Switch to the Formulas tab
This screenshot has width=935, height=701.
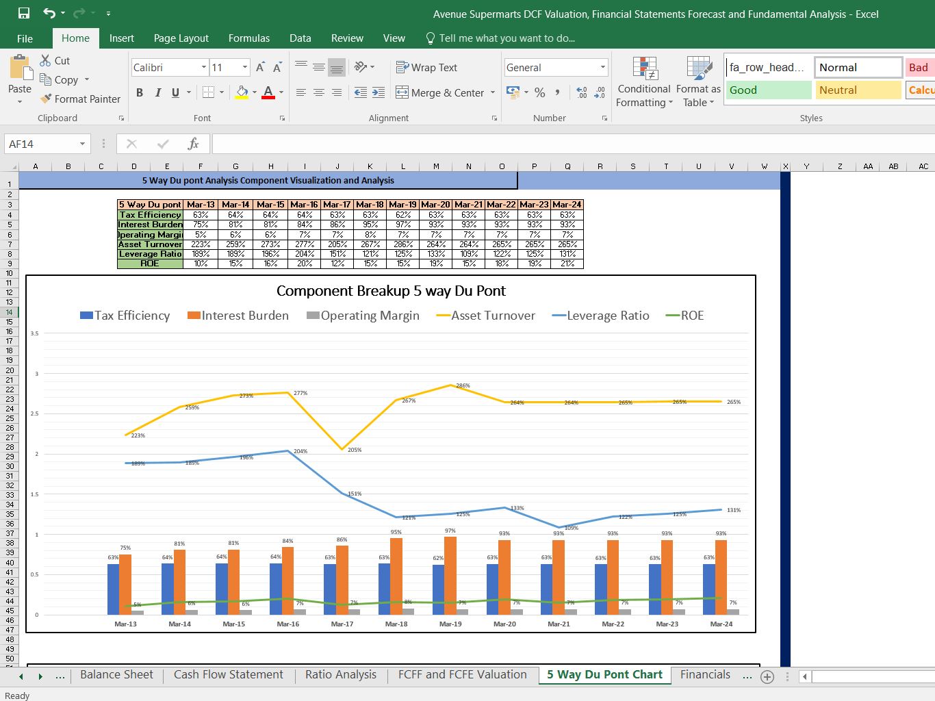pyautogui.click(x=249, y=38)
